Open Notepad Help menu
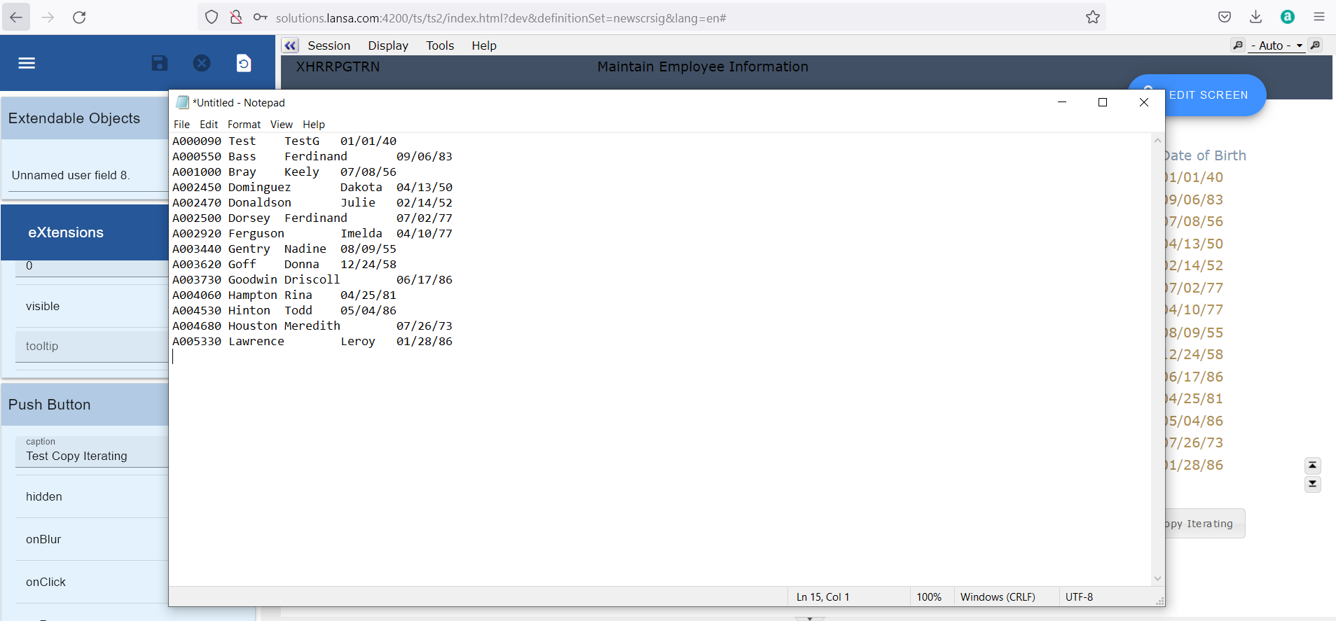 pos(314,125)
